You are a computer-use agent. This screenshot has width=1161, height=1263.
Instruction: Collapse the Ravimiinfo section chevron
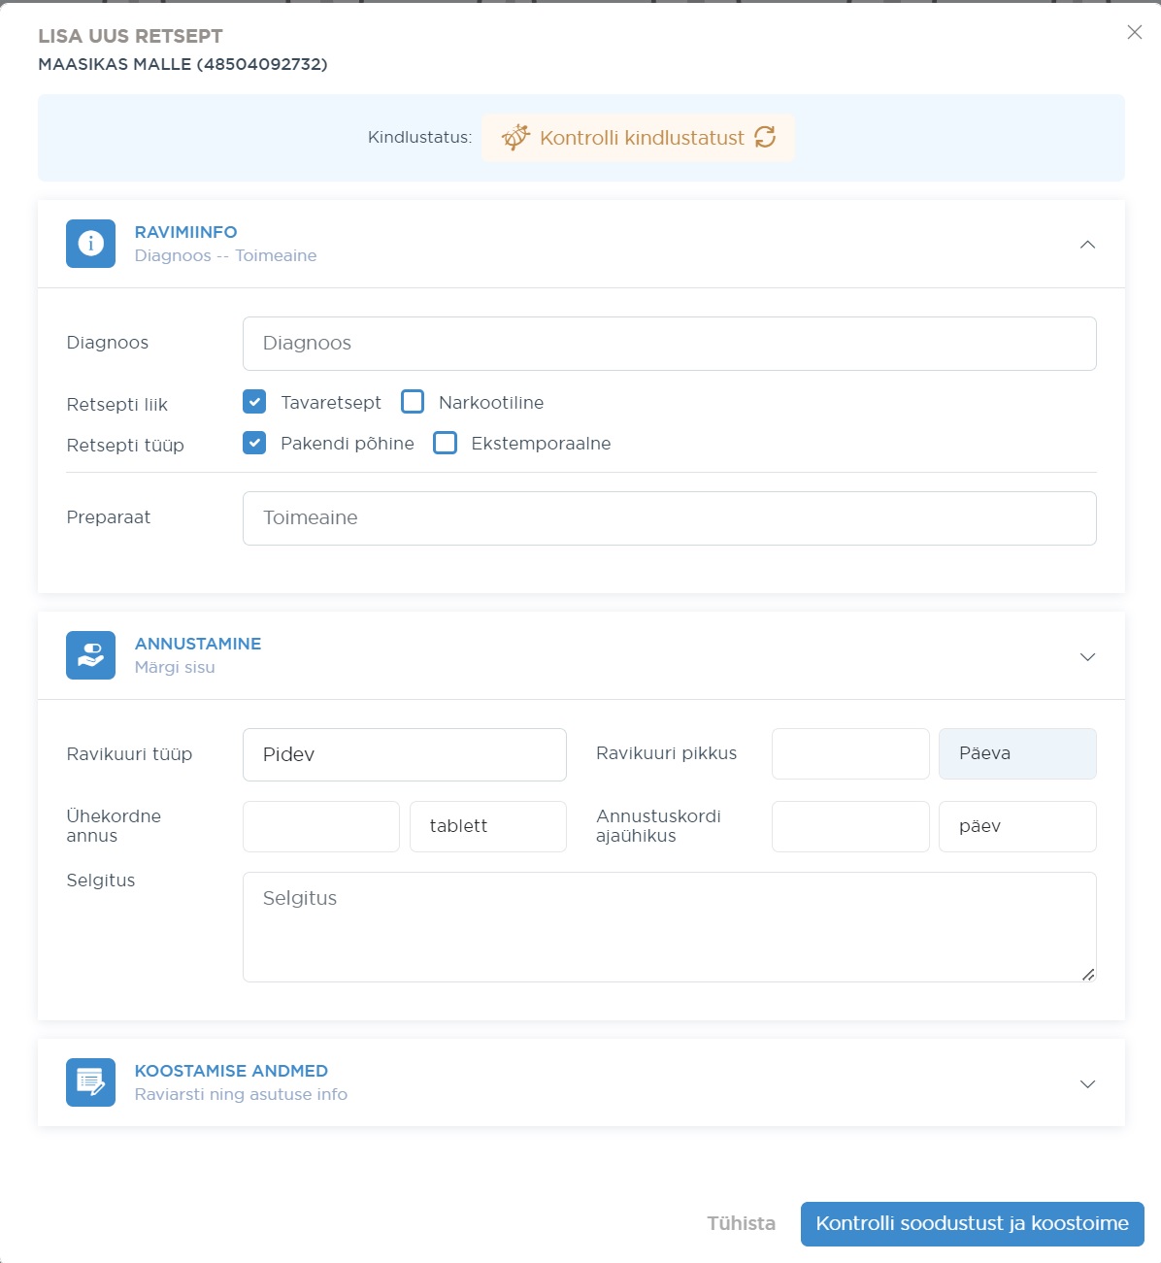(1087, 245)
